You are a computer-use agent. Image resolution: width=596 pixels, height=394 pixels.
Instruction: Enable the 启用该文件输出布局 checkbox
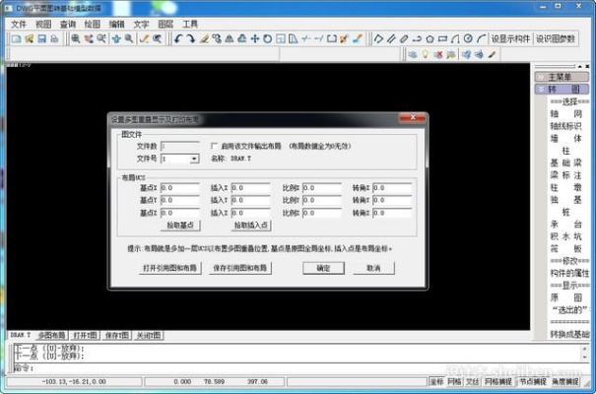pyautogui.click(x=214, y=146)
